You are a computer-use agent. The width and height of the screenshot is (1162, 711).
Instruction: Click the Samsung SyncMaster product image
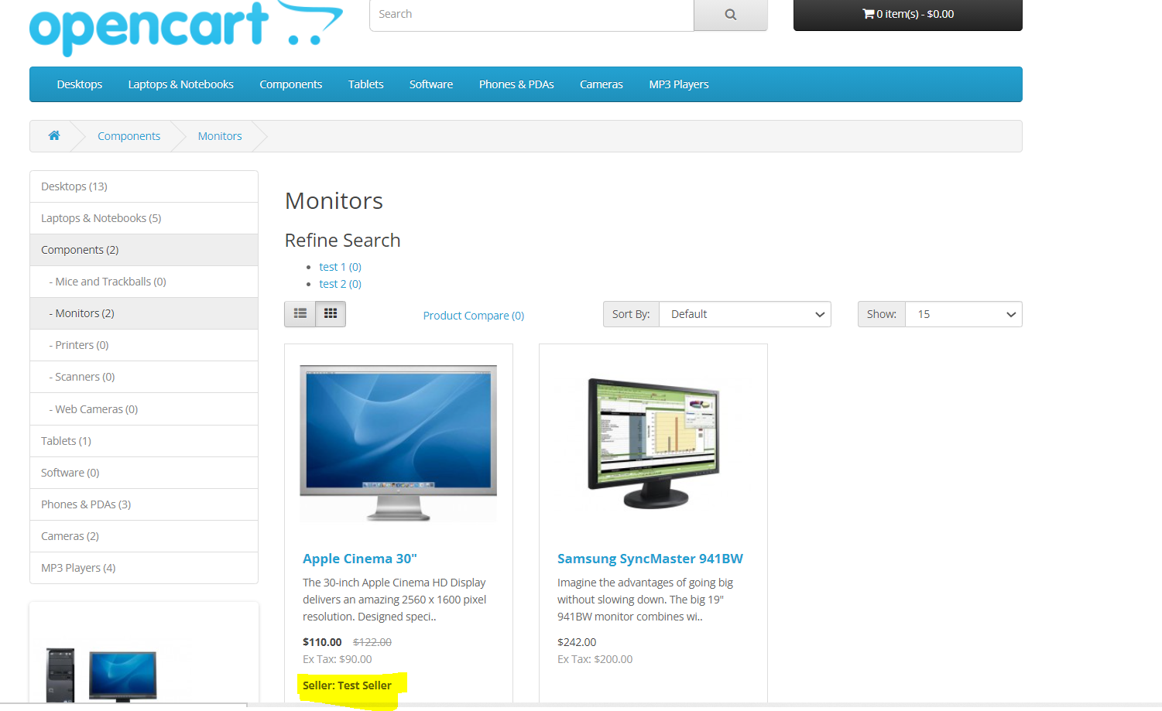[x=653, y=443]
